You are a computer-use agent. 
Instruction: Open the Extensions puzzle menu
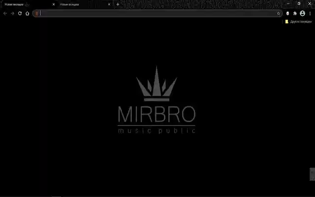click(295, 13)
